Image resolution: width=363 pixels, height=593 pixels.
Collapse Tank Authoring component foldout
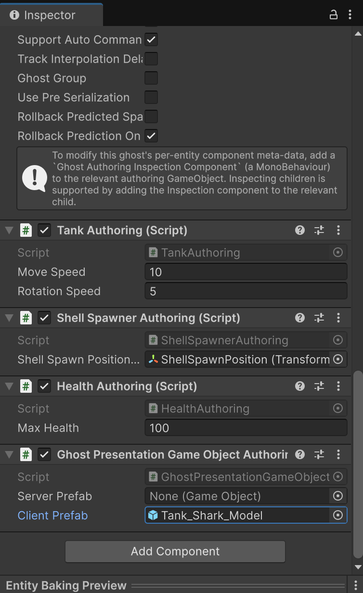point(9,230)
